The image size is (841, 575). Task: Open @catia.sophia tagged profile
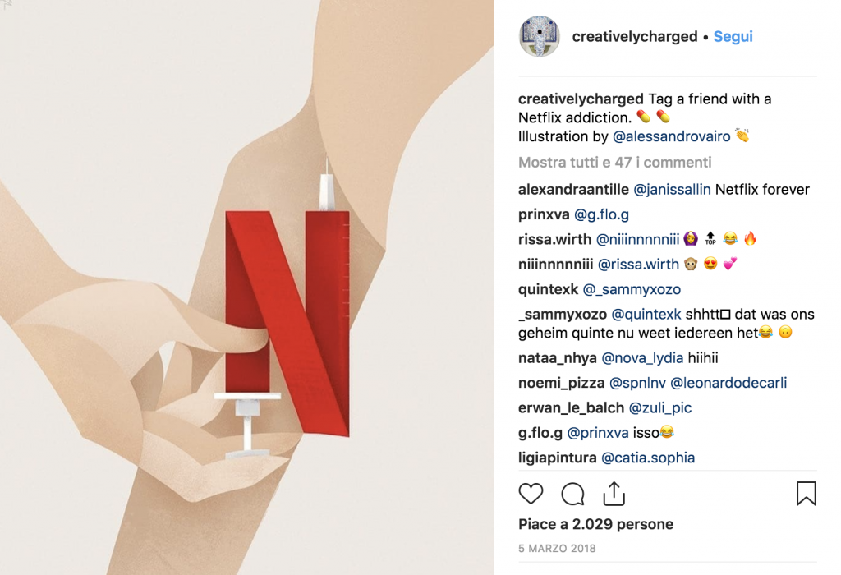[x=648, y=458]
